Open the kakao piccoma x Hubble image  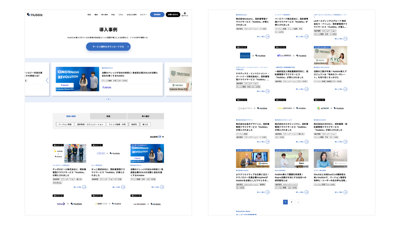[292, 108]
